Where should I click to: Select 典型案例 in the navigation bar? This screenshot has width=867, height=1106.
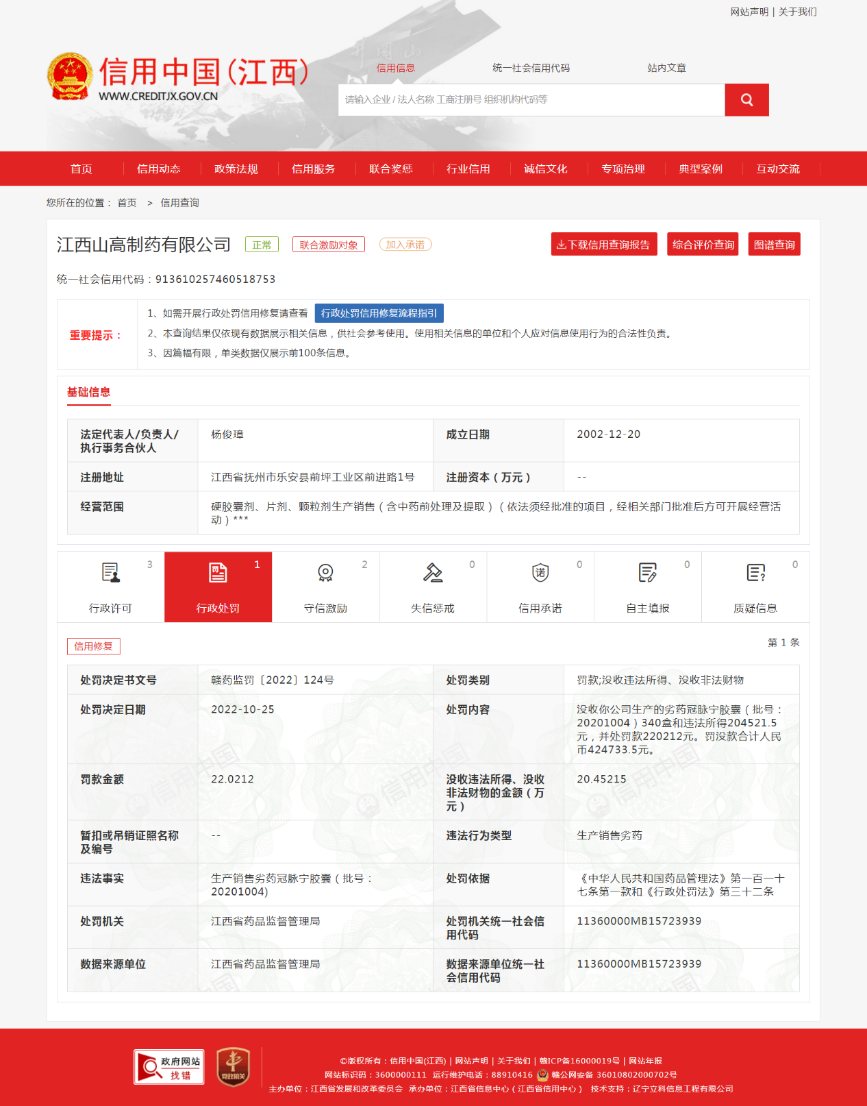pos(701,169)
